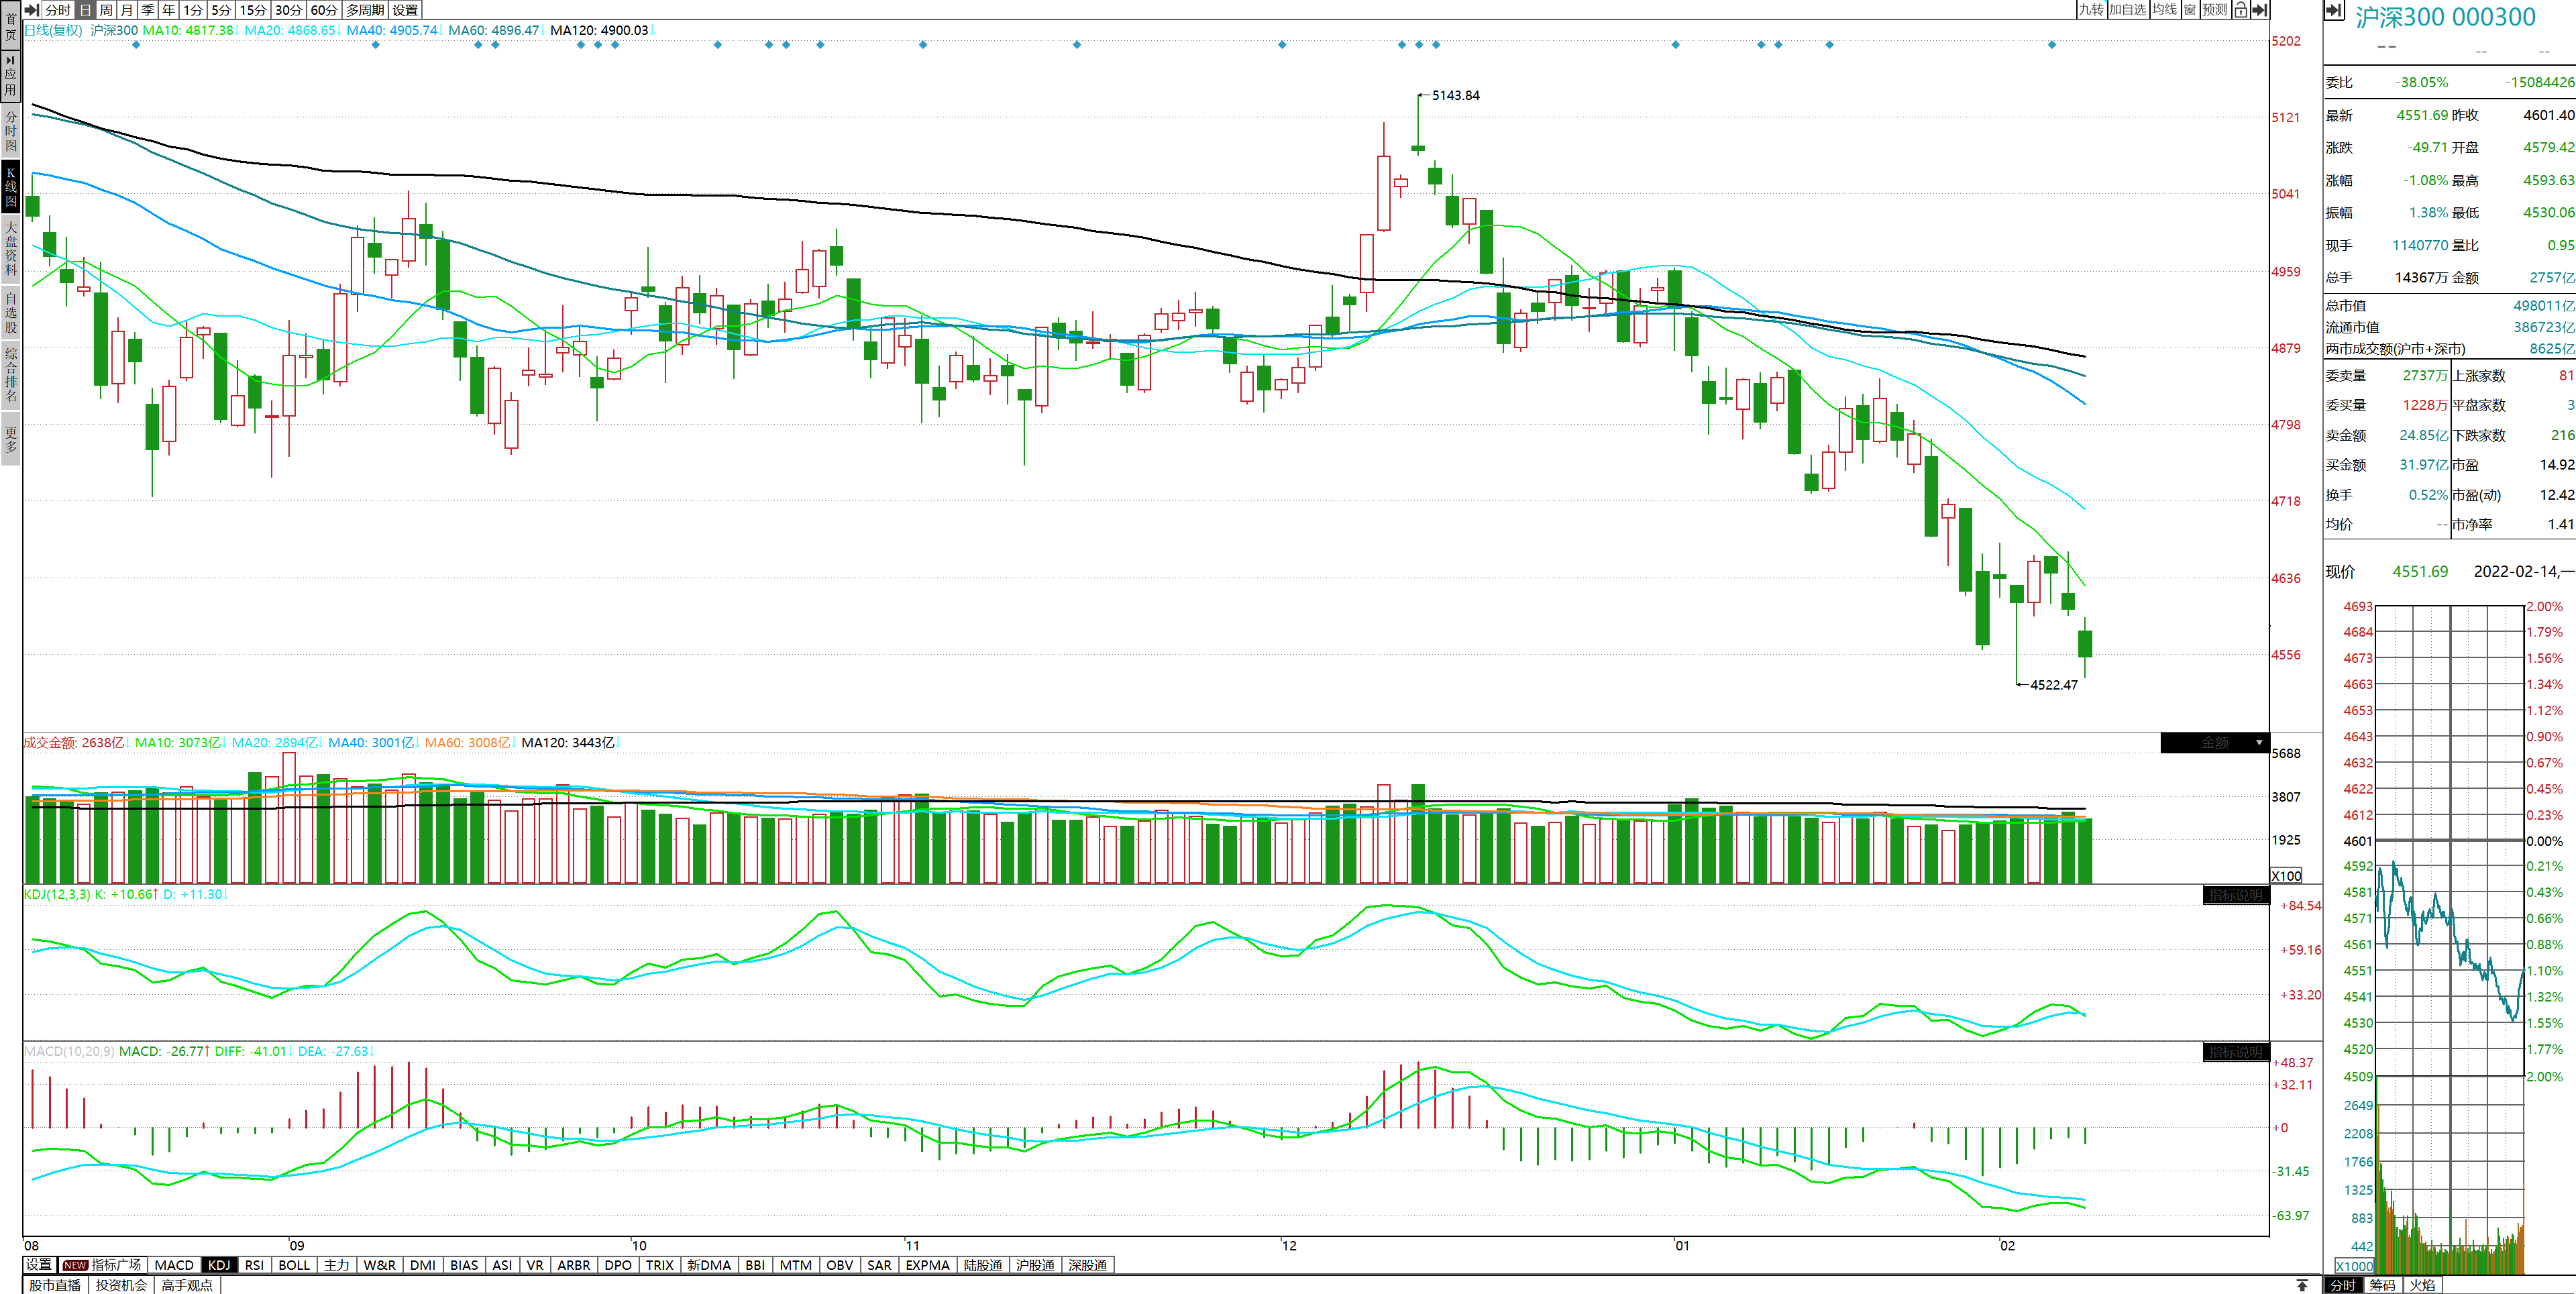
Task: Click the up arrow icon in bottom bar
Action: coord(2302,1285)
